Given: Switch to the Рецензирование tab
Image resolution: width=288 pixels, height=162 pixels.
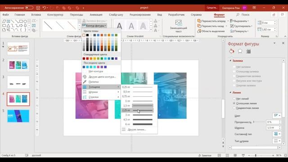Looking at the screenshot, I should (140, 14).
